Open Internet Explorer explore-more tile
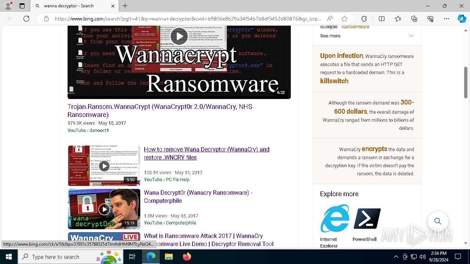 334,226
